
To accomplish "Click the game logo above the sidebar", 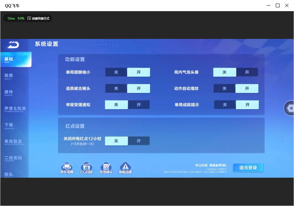I will 13,45.
